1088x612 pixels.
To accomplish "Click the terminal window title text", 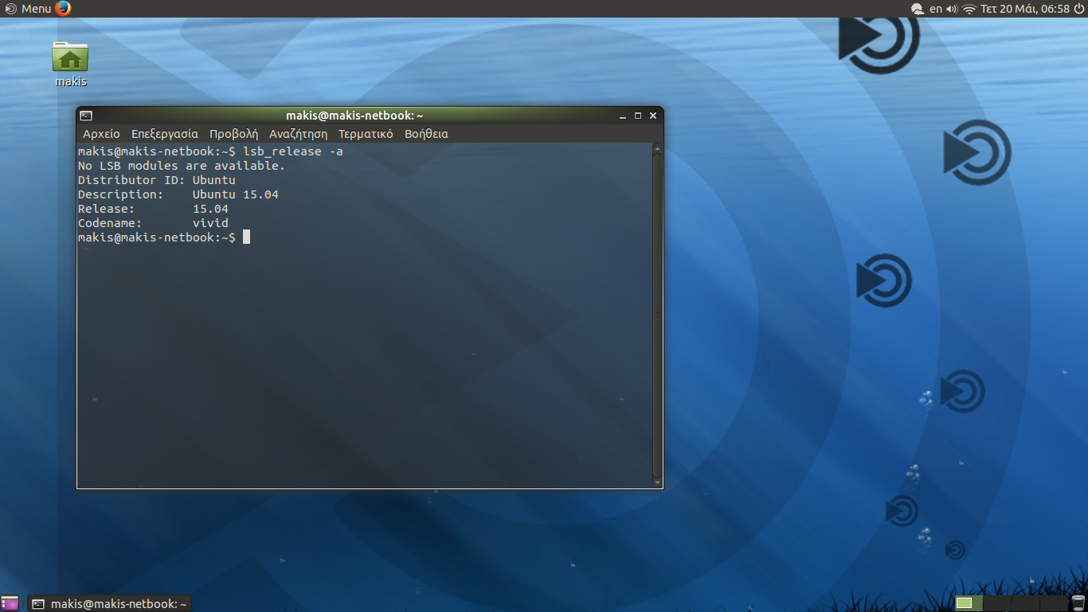I will 354,116.
